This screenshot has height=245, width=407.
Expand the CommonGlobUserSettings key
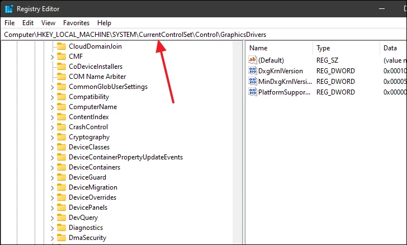tap(52, 87)
